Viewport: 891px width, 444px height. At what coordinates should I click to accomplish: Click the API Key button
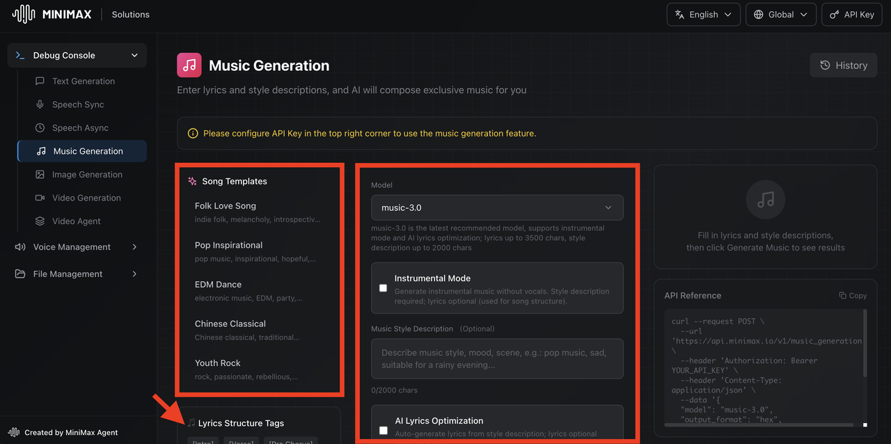[852, 15]
